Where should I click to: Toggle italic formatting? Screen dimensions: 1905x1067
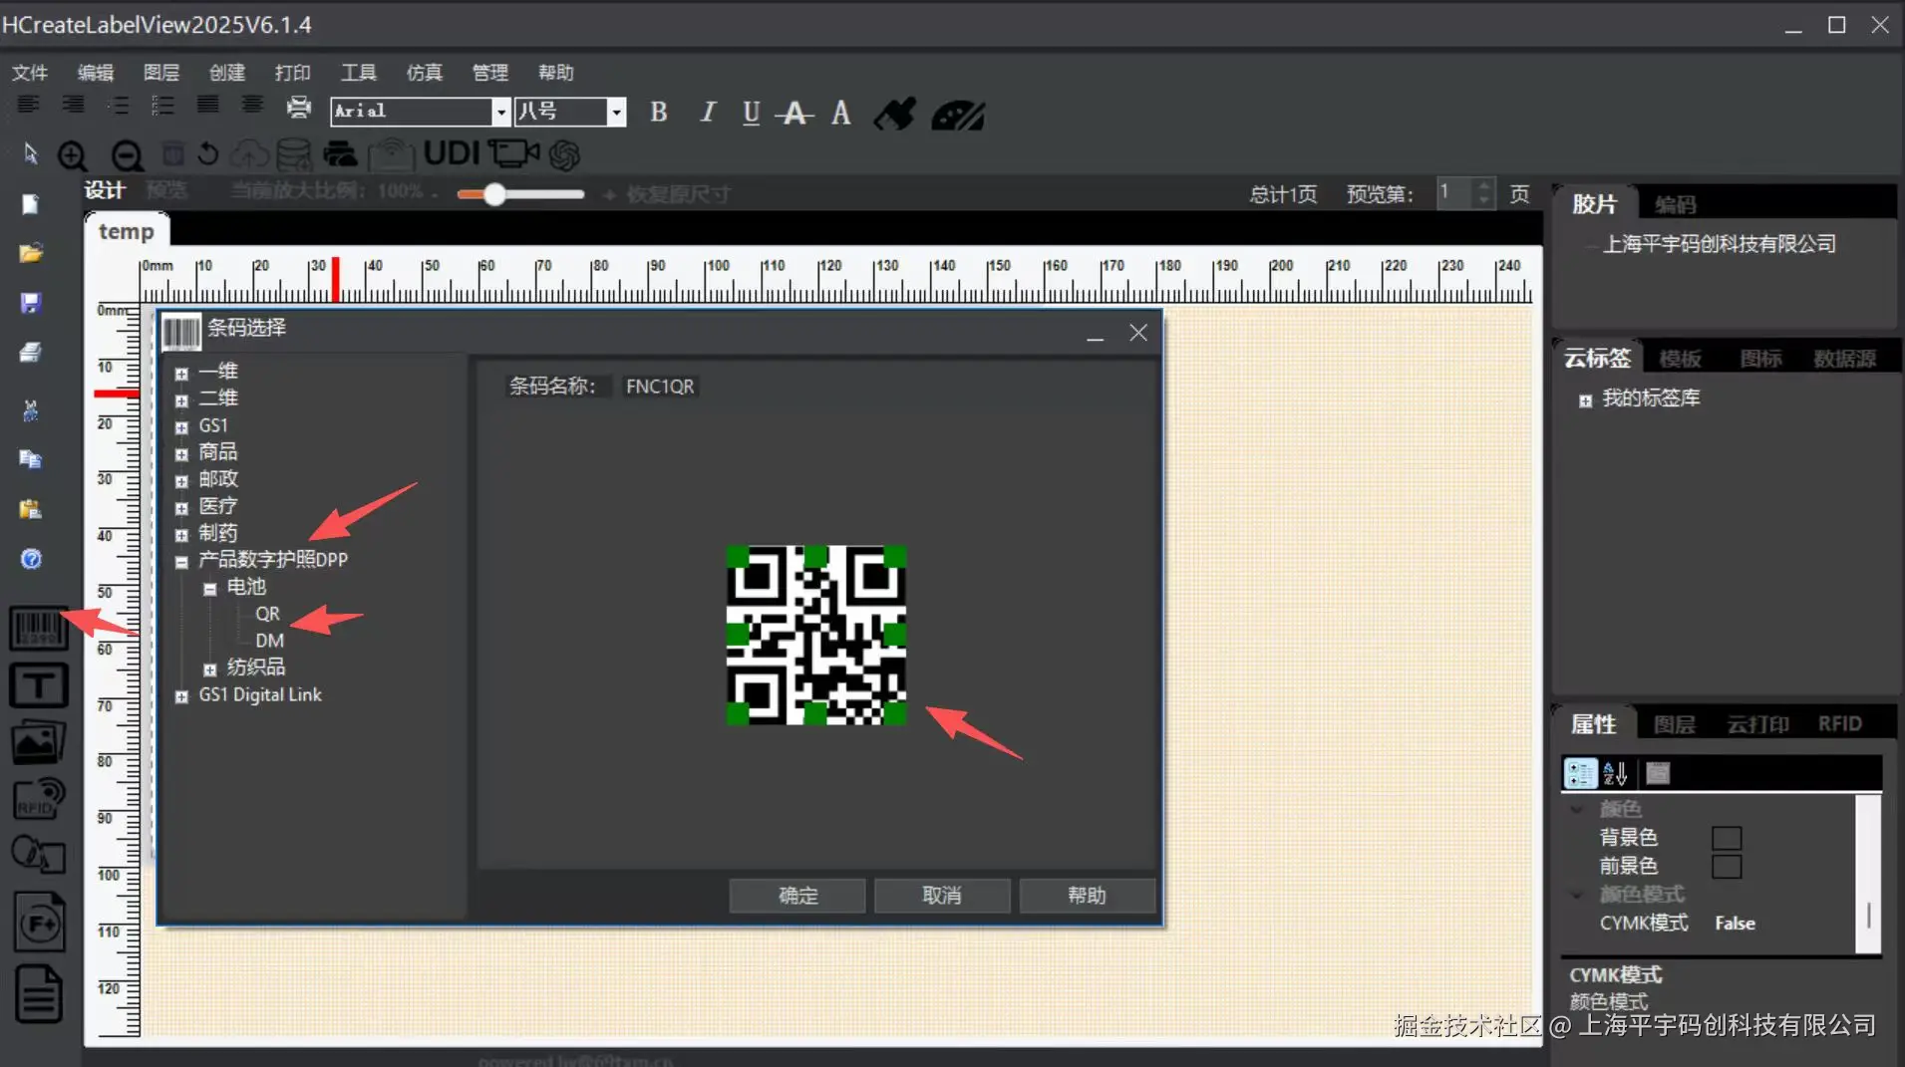point(708,113)
